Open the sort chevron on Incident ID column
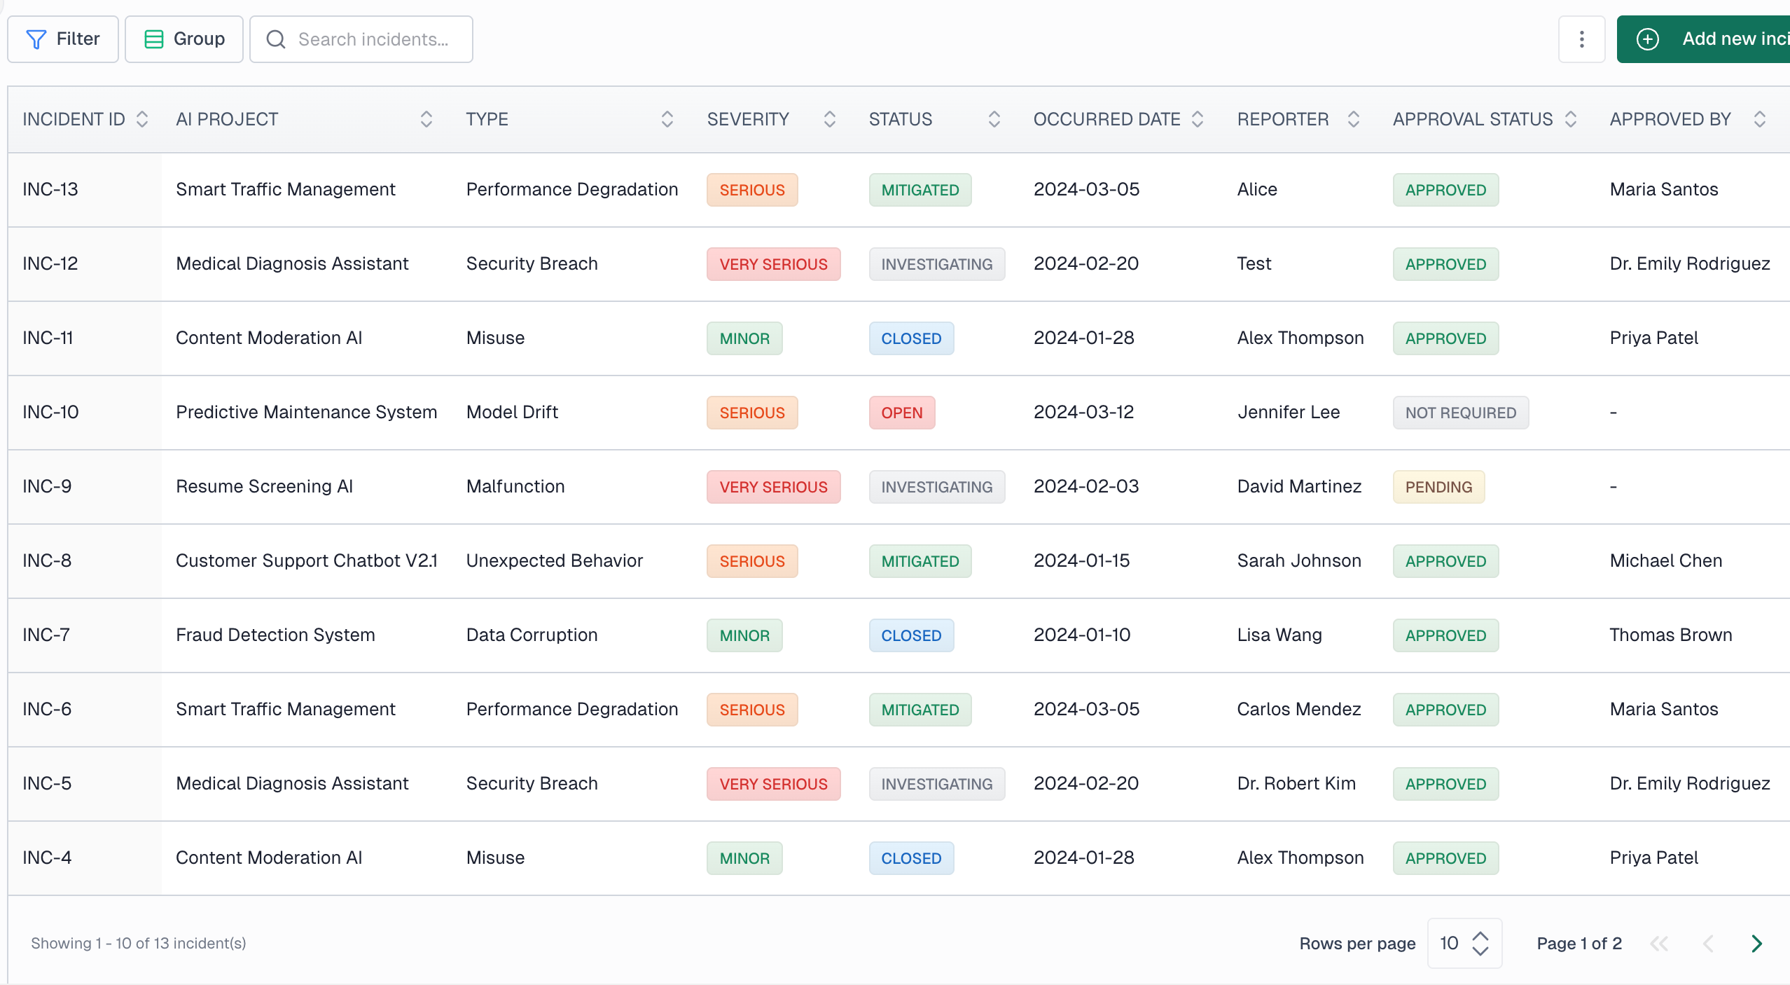 point(142,119)
